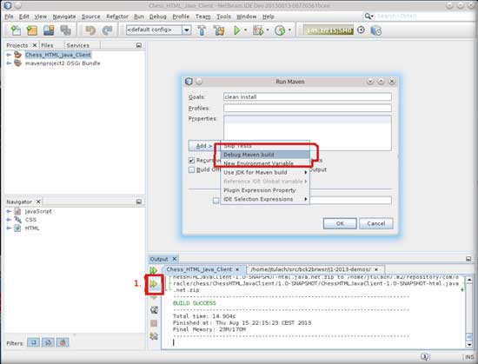Toggle the second Navigator filter button
The width and height of the screenshot is (478, 364).
[48, 342]
